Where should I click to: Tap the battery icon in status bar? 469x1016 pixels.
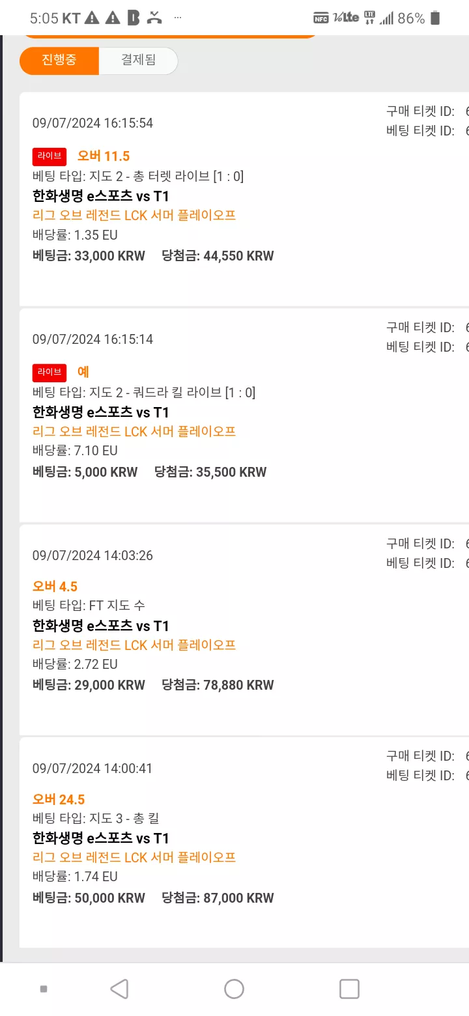coord(435,18)
